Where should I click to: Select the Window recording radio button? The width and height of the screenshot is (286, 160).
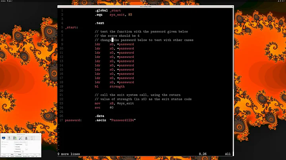coord(2,145)
